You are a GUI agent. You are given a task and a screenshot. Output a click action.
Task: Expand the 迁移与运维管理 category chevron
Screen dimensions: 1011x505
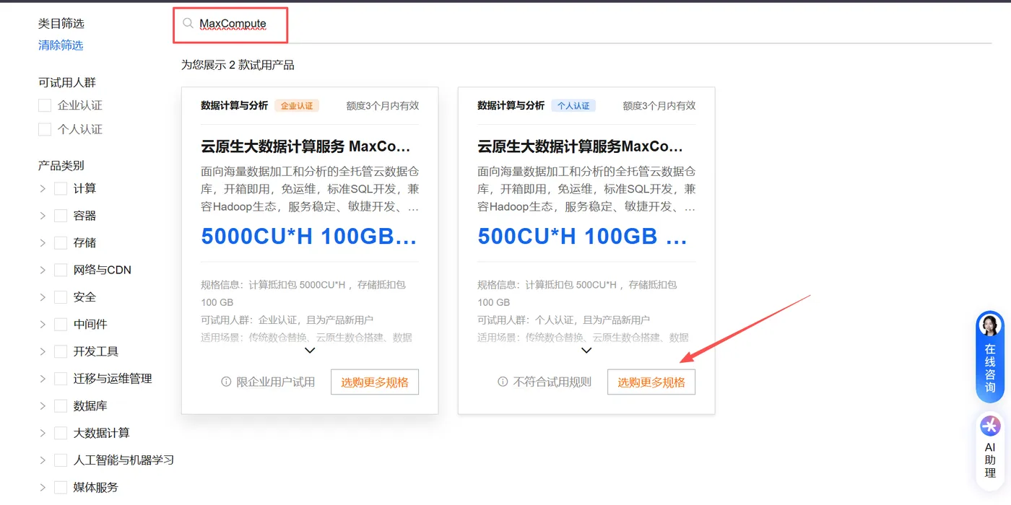pos(42,379)
